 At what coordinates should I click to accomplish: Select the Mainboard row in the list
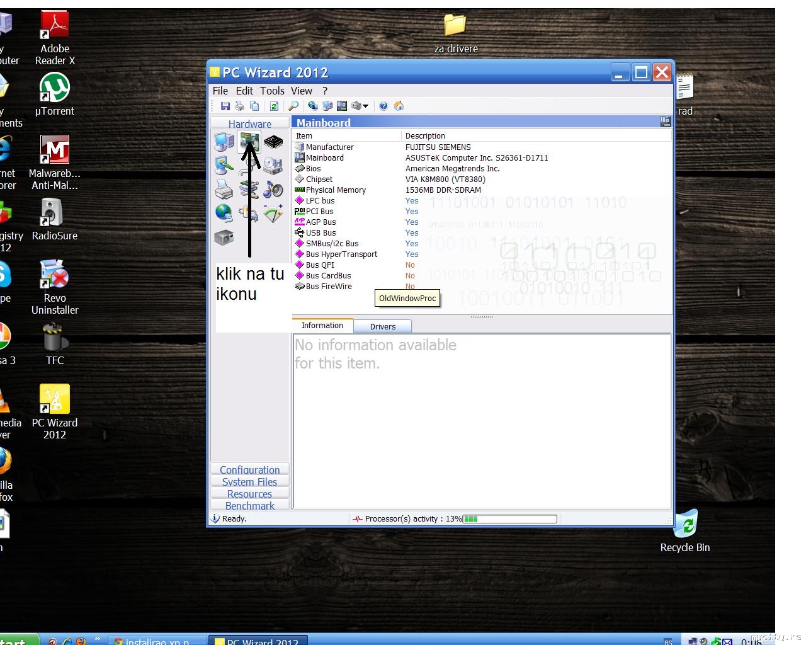tap(482, 158)
